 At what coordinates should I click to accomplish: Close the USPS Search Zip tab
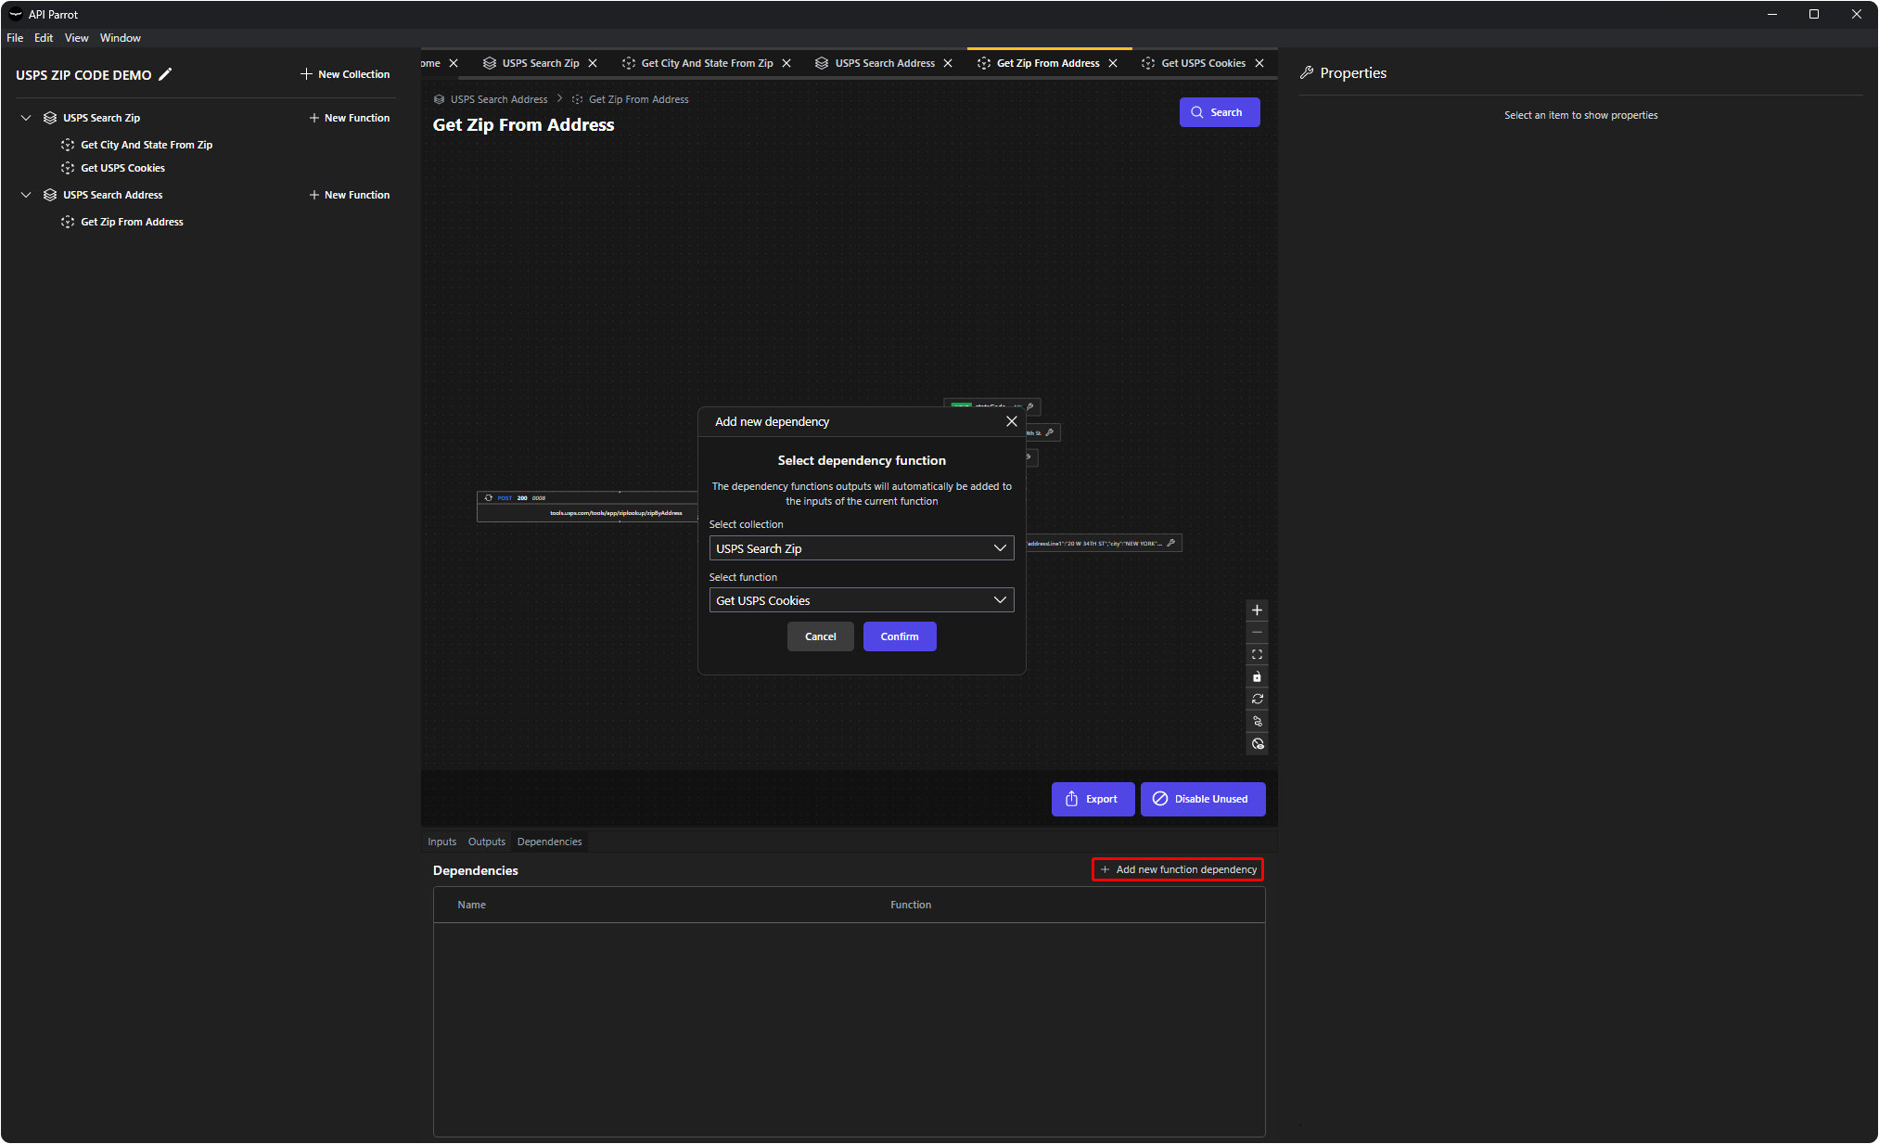[x=593, y=63]
